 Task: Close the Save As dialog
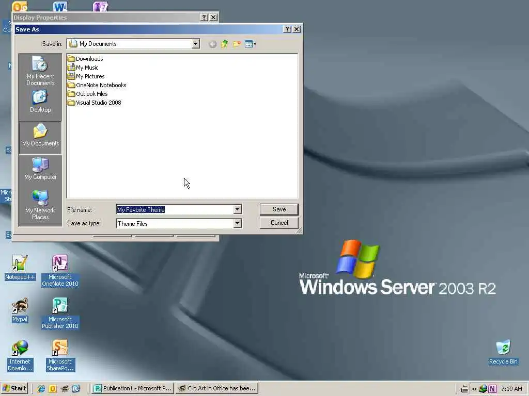click(x=296, y=29)
